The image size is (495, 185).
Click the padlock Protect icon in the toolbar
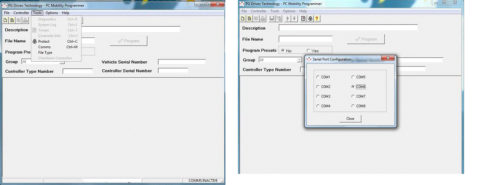point(310,19)
